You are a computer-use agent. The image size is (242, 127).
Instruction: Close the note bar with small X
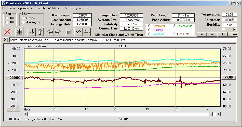[6, 40]
